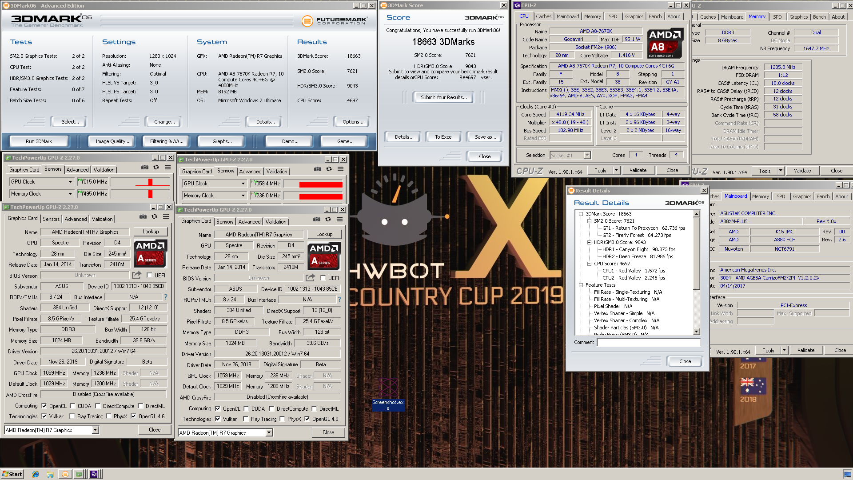Click GPU Clock sensor graph beside 1059.4 MHz
The width and height of the screenshot is (853, 480).
coord(313,184)
